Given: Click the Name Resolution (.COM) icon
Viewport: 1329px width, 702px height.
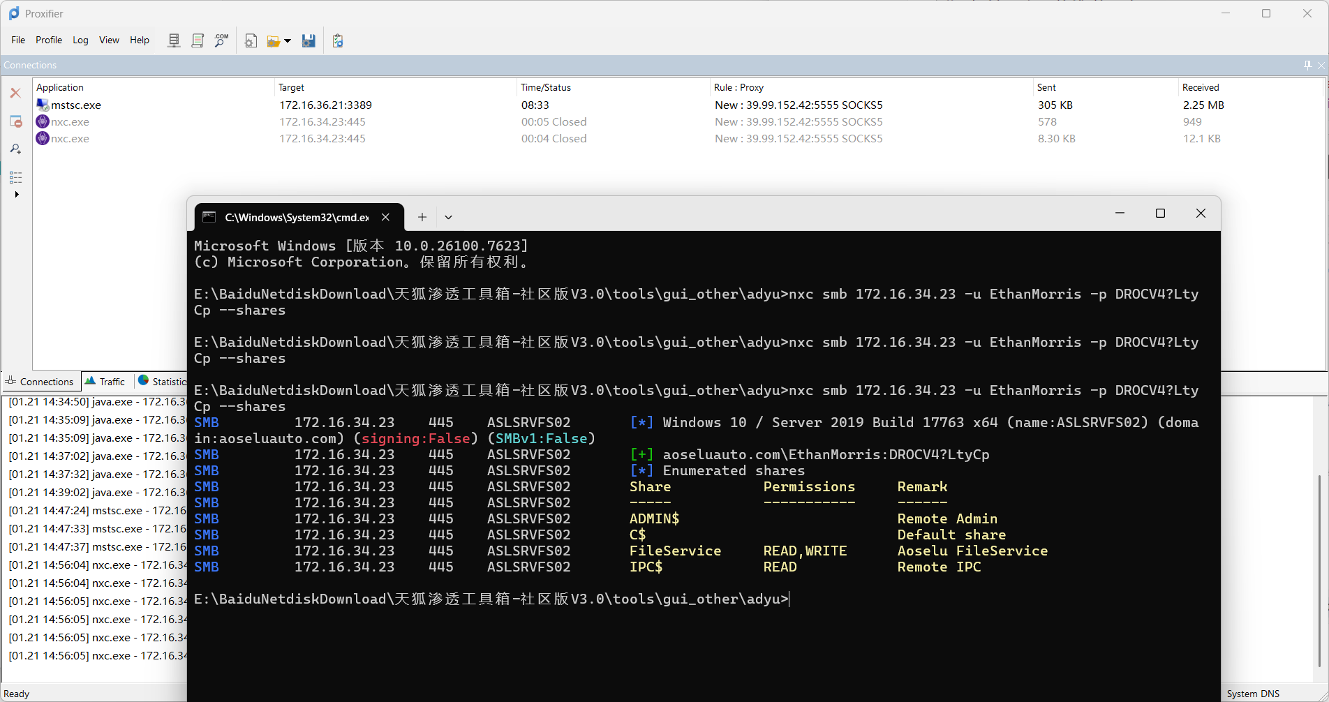Looking at the screenshot, I should (x=221, y=40).
